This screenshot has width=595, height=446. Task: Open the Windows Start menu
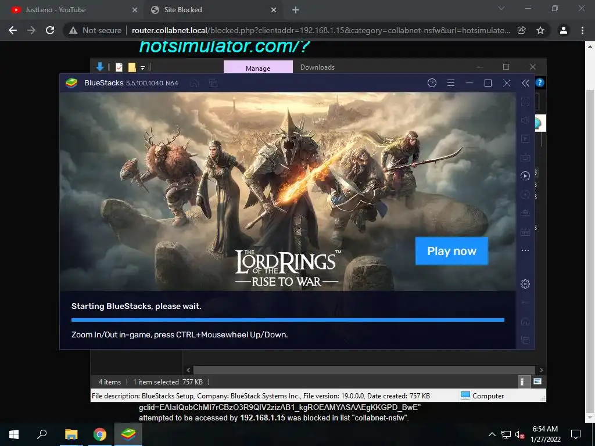[x=14, y=434]
